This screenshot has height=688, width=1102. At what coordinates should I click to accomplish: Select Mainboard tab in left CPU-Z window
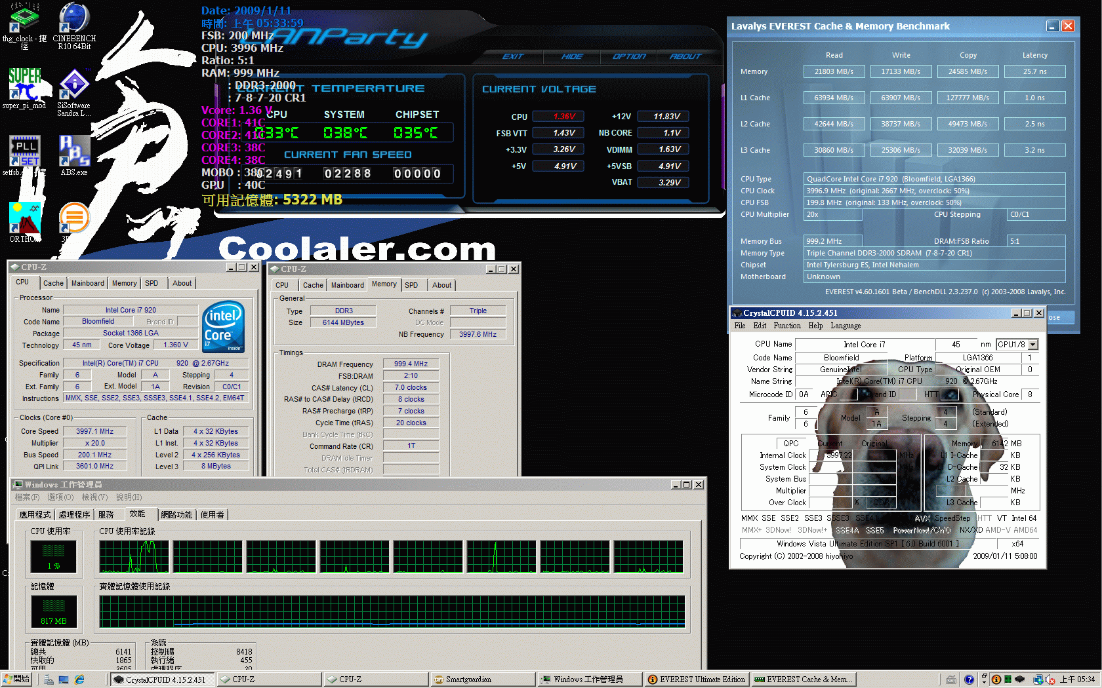[88, 284]
